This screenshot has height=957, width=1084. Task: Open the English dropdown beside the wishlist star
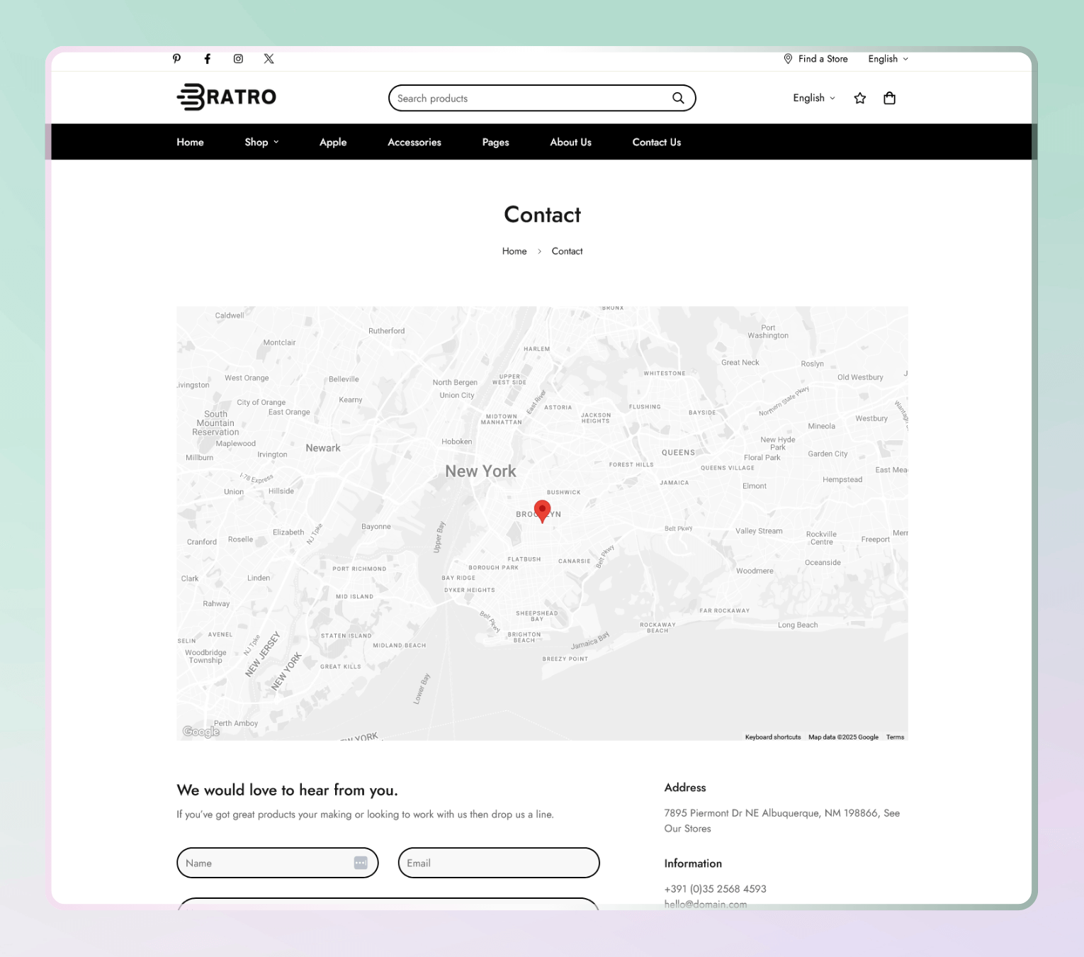tap(814, 98)
